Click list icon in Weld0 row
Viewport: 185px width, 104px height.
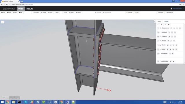click(176, 45)
